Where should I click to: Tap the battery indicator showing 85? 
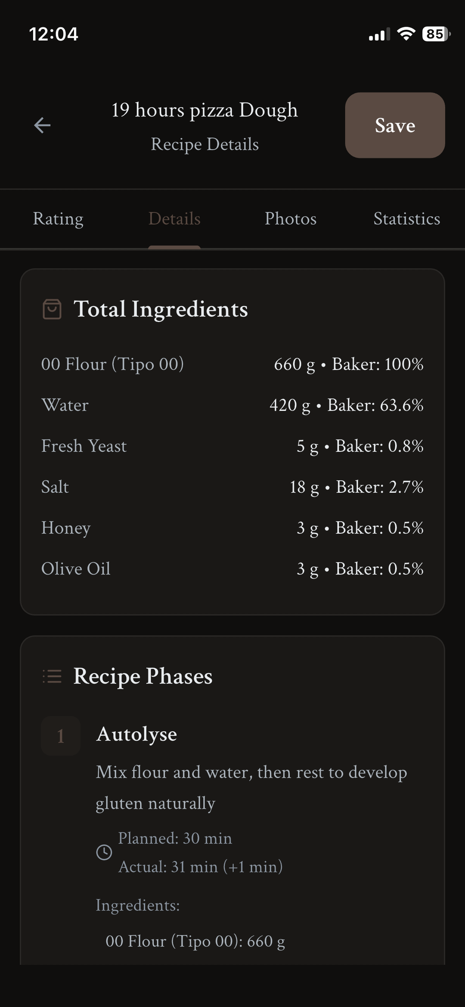coord(436,34)
